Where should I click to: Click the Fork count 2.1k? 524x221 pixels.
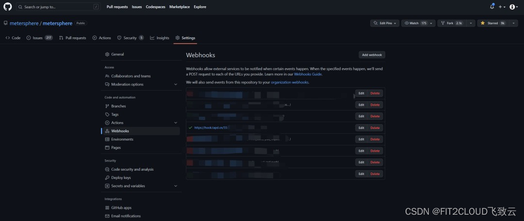click(459, 23)
